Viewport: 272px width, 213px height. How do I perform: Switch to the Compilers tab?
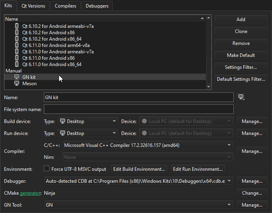point(65,6)
